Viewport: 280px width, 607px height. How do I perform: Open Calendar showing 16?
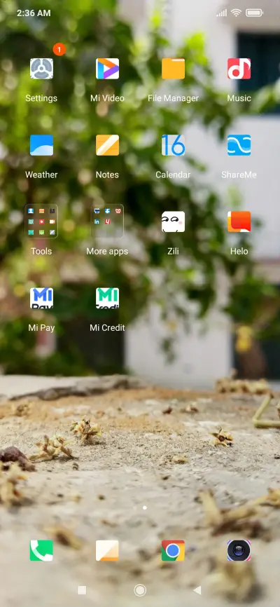click(x=173, y=145)
